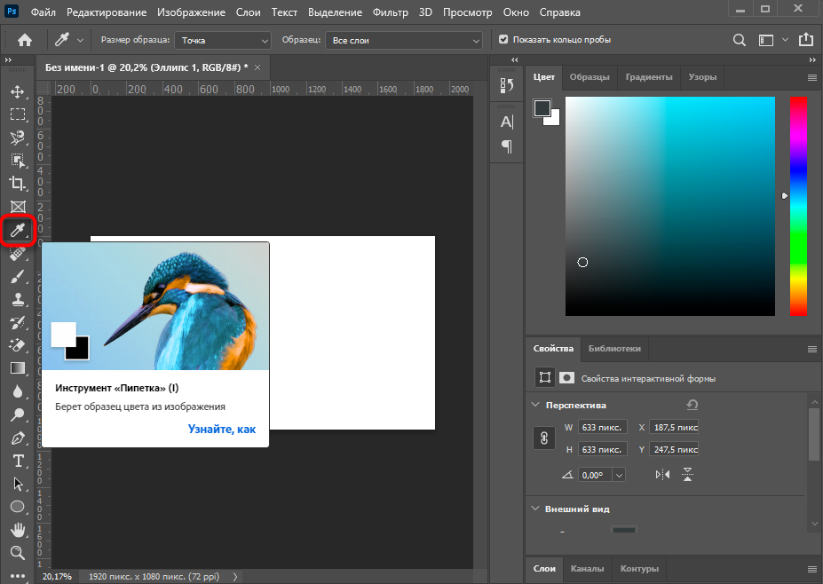Collapse the 'Перспектива' section

[x=535, y=405]
